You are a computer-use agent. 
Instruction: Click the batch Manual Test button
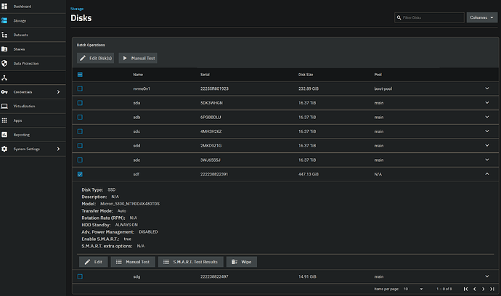pyautogui.click(x=138, y=58)
